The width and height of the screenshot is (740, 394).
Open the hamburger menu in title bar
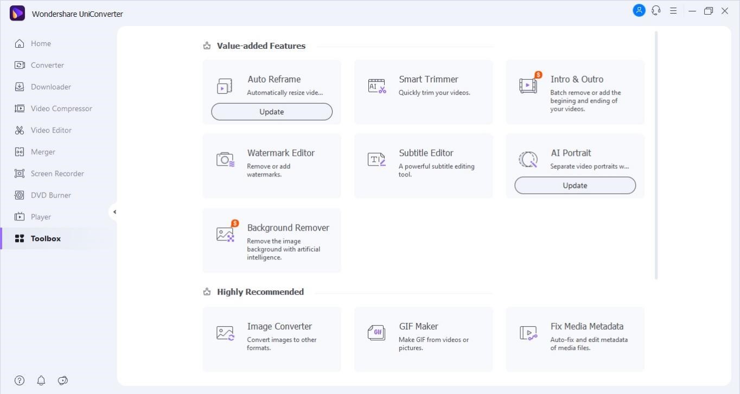673,10
